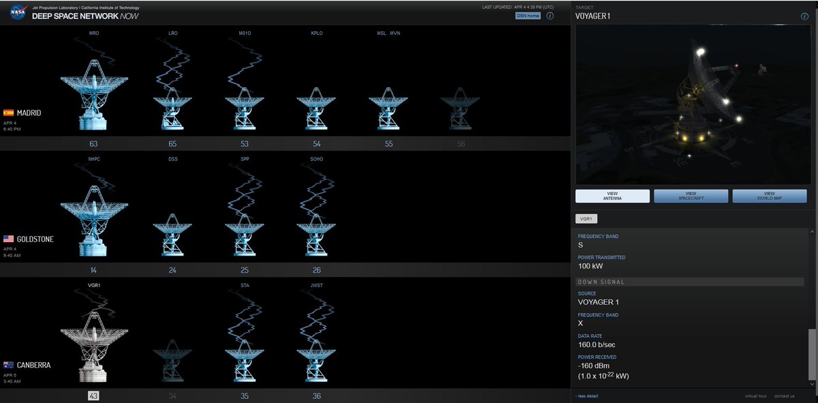Select inactive Canberra antenna dish 34
Image resolution: width=818 pixels, height=403 pixels.
172,361
